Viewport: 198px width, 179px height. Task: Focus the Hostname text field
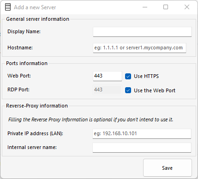(139, 48)
